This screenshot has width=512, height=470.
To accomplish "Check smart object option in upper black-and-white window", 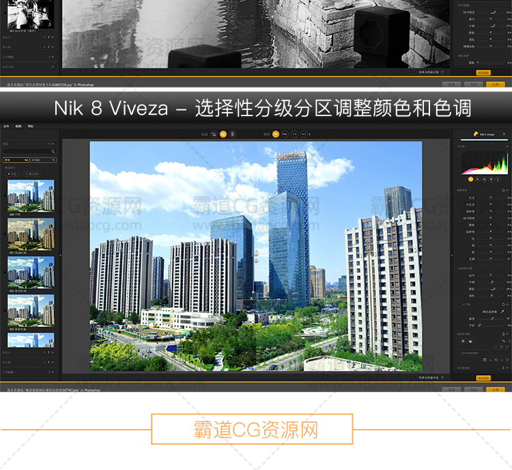I will pyautogui.click(x=415, y=72).
